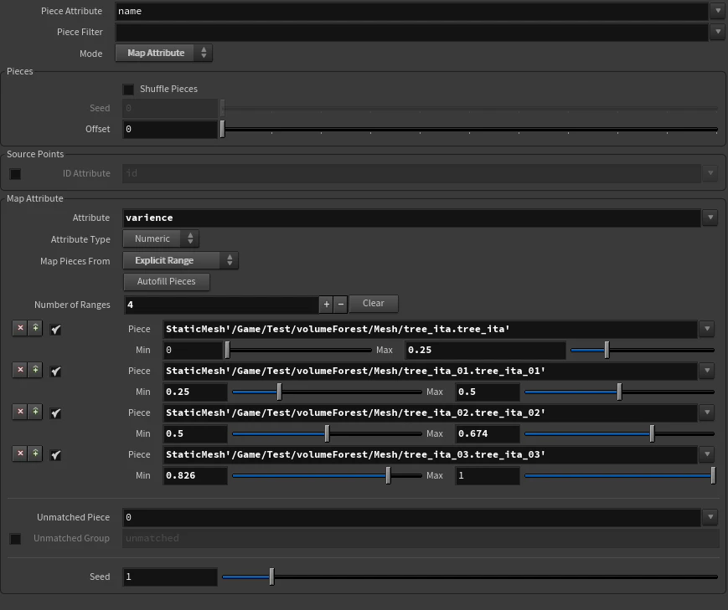Insert a range before the tree_ita_01 row
This screenshot has height=610, width=728.
(35, 370)
